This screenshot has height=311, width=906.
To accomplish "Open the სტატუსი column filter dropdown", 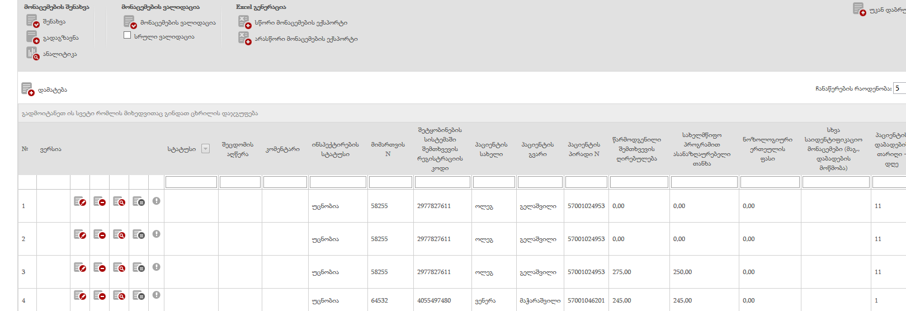I will coord(205,149).
